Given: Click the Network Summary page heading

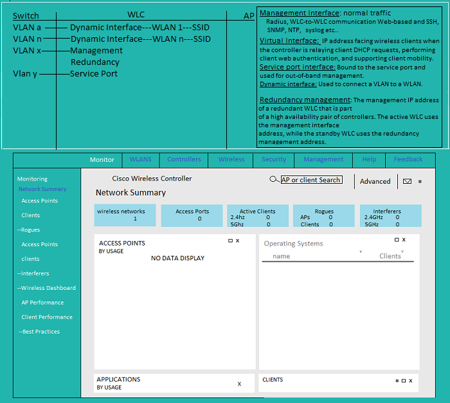Looking at the screenshot, I should pos(130,193).
